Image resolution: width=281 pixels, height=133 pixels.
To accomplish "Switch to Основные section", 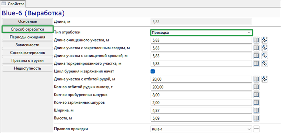I will click(27, 22).
